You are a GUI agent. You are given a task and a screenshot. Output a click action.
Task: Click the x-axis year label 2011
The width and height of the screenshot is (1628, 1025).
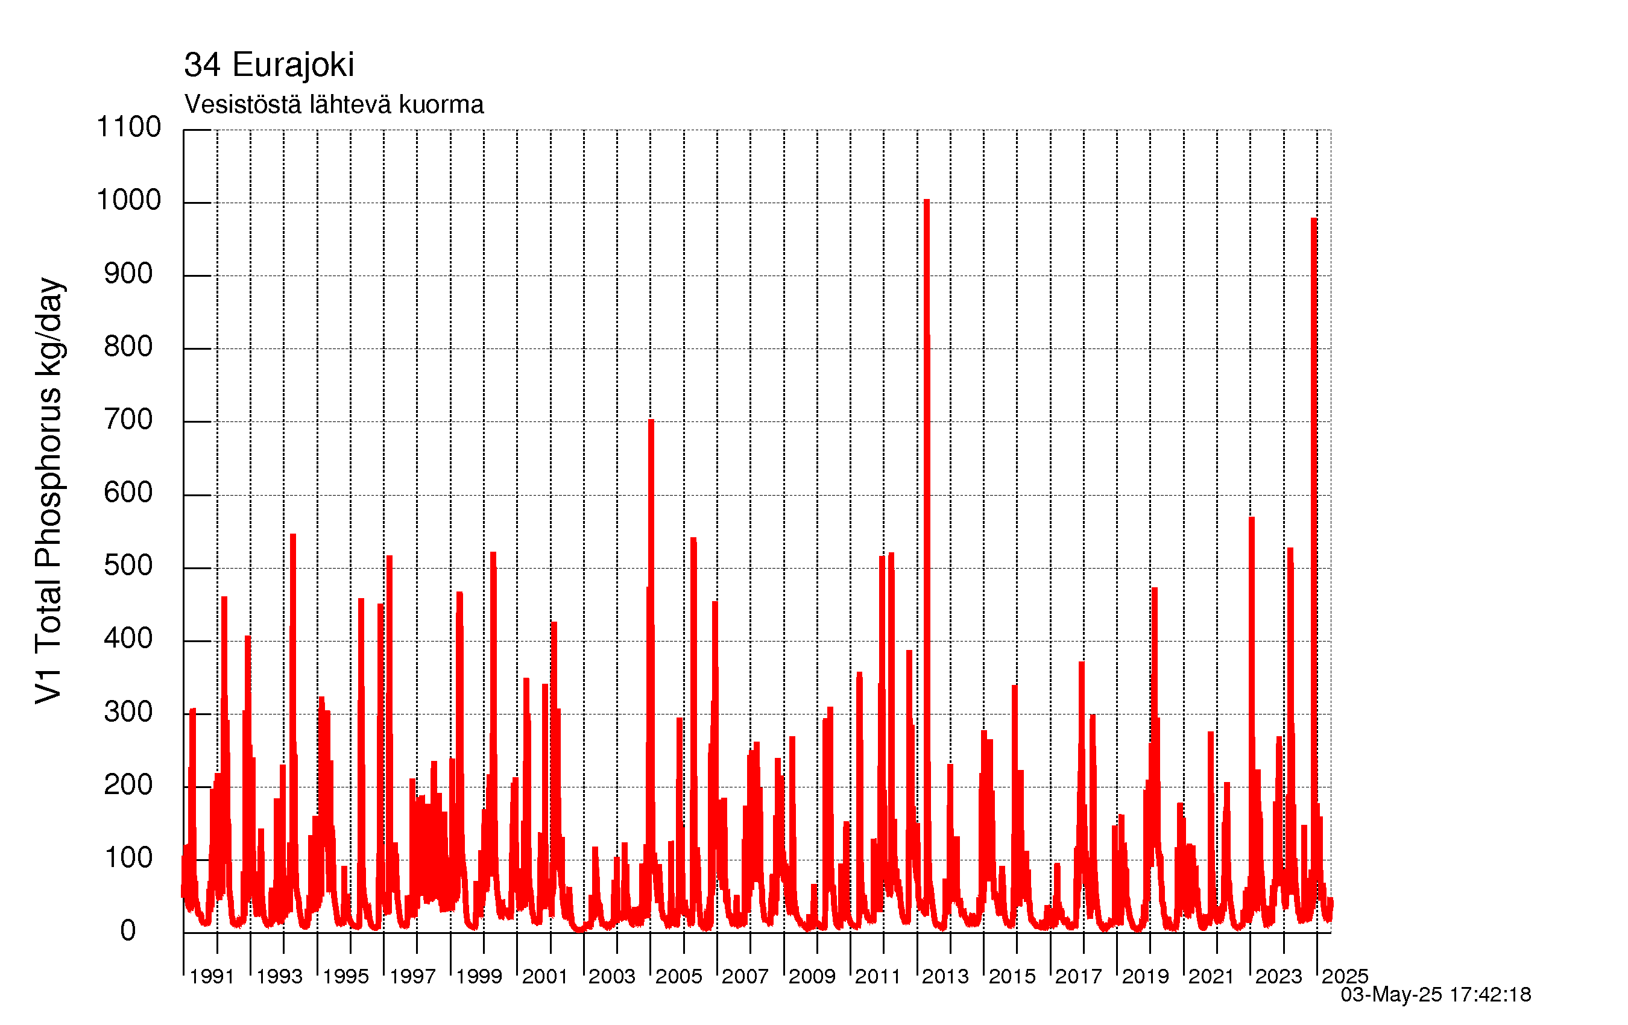(x=877, y=976)
